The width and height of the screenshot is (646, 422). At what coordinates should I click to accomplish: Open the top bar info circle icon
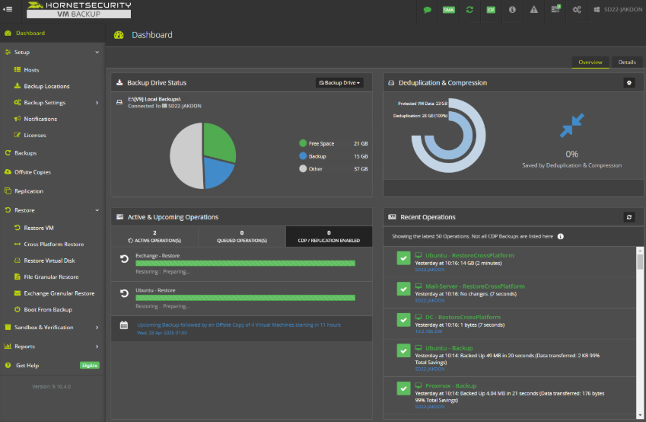[x=512, y=10]
